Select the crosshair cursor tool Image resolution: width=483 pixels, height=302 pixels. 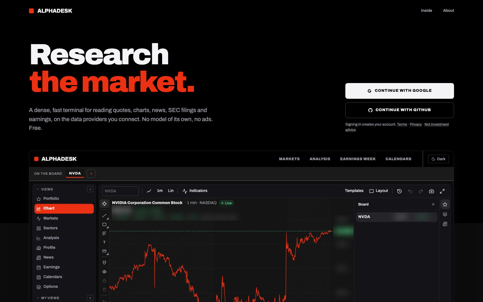(104, 204)
